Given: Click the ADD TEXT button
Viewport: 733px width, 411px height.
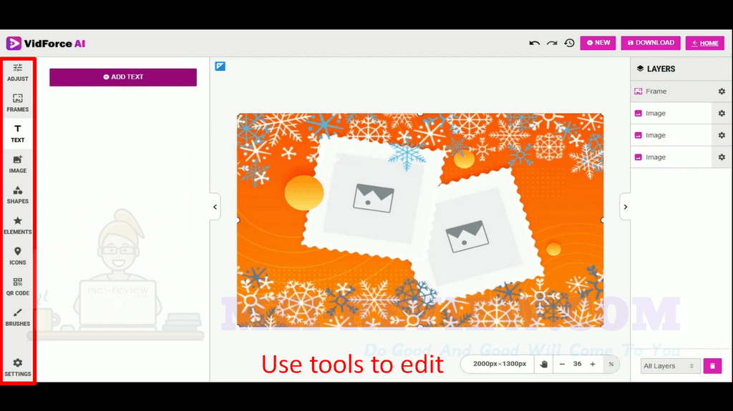Looking at the screenshot, I should click(123, 77).
